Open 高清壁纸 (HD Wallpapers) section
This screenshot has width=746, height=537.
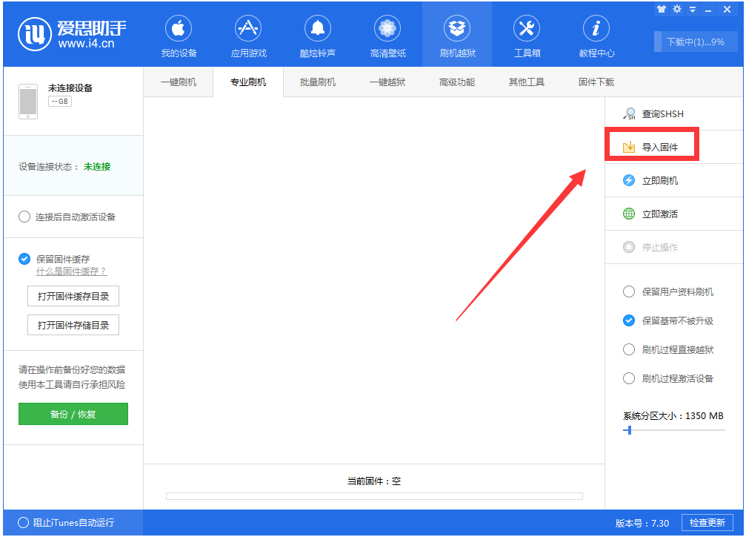pyautogui.click(x=387, y=33)
